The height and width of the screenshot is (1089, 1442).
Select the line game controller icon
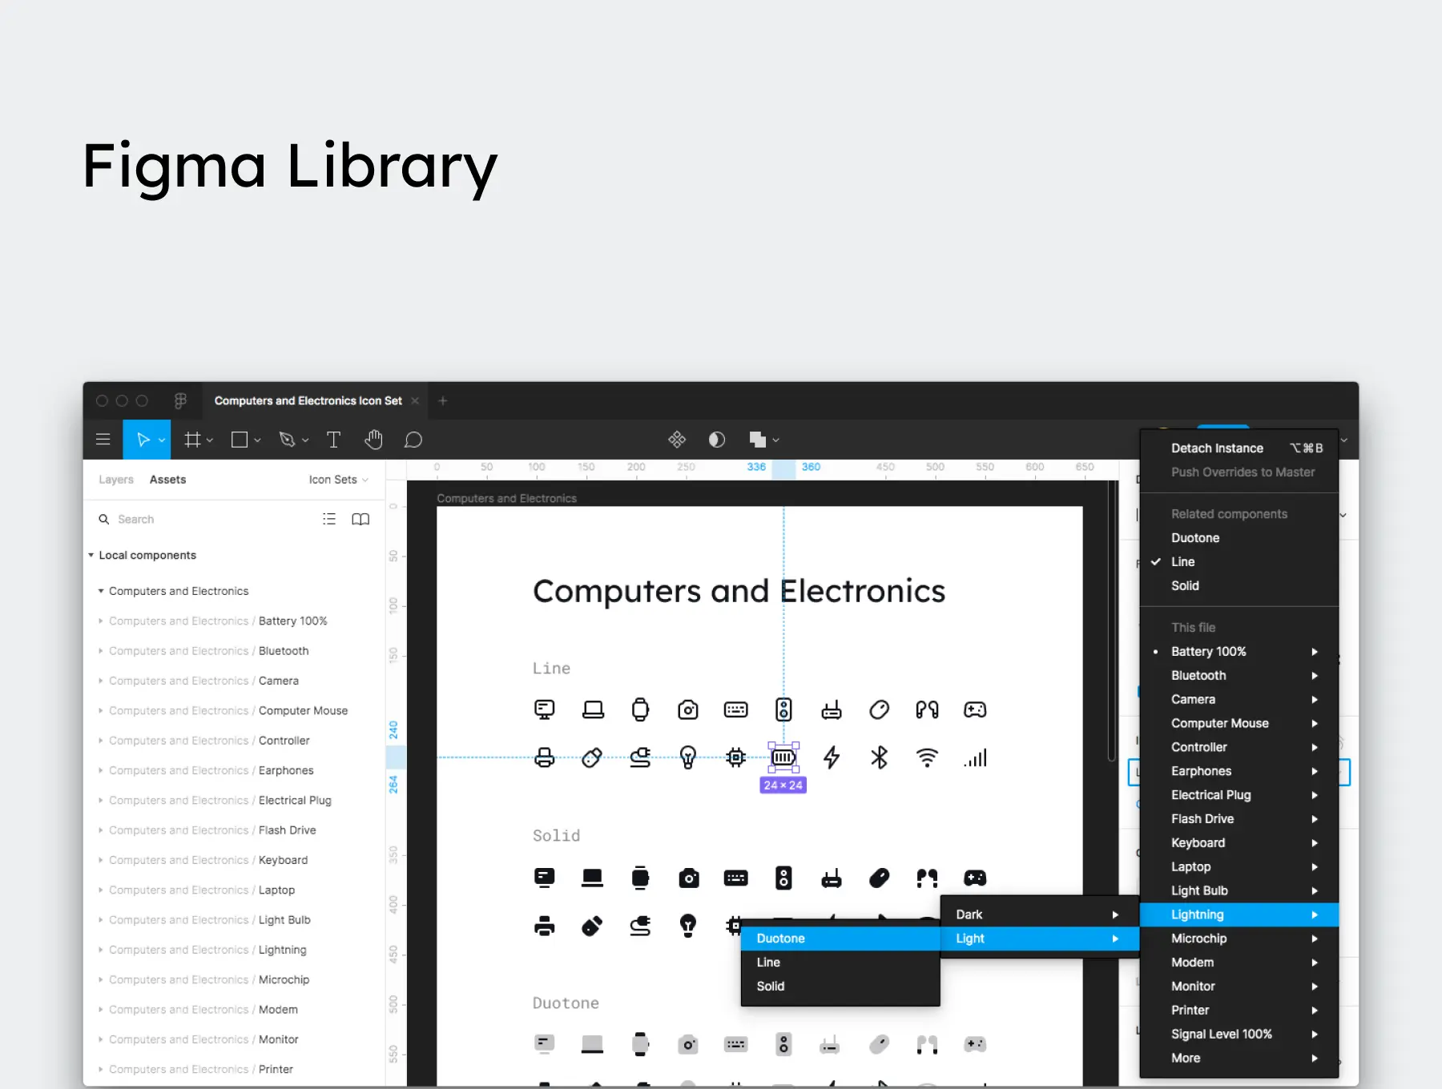coord(975,709)
